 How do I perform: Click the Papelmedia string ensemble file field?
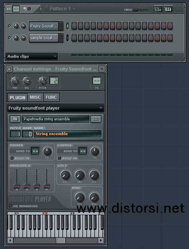pos(56,119)
